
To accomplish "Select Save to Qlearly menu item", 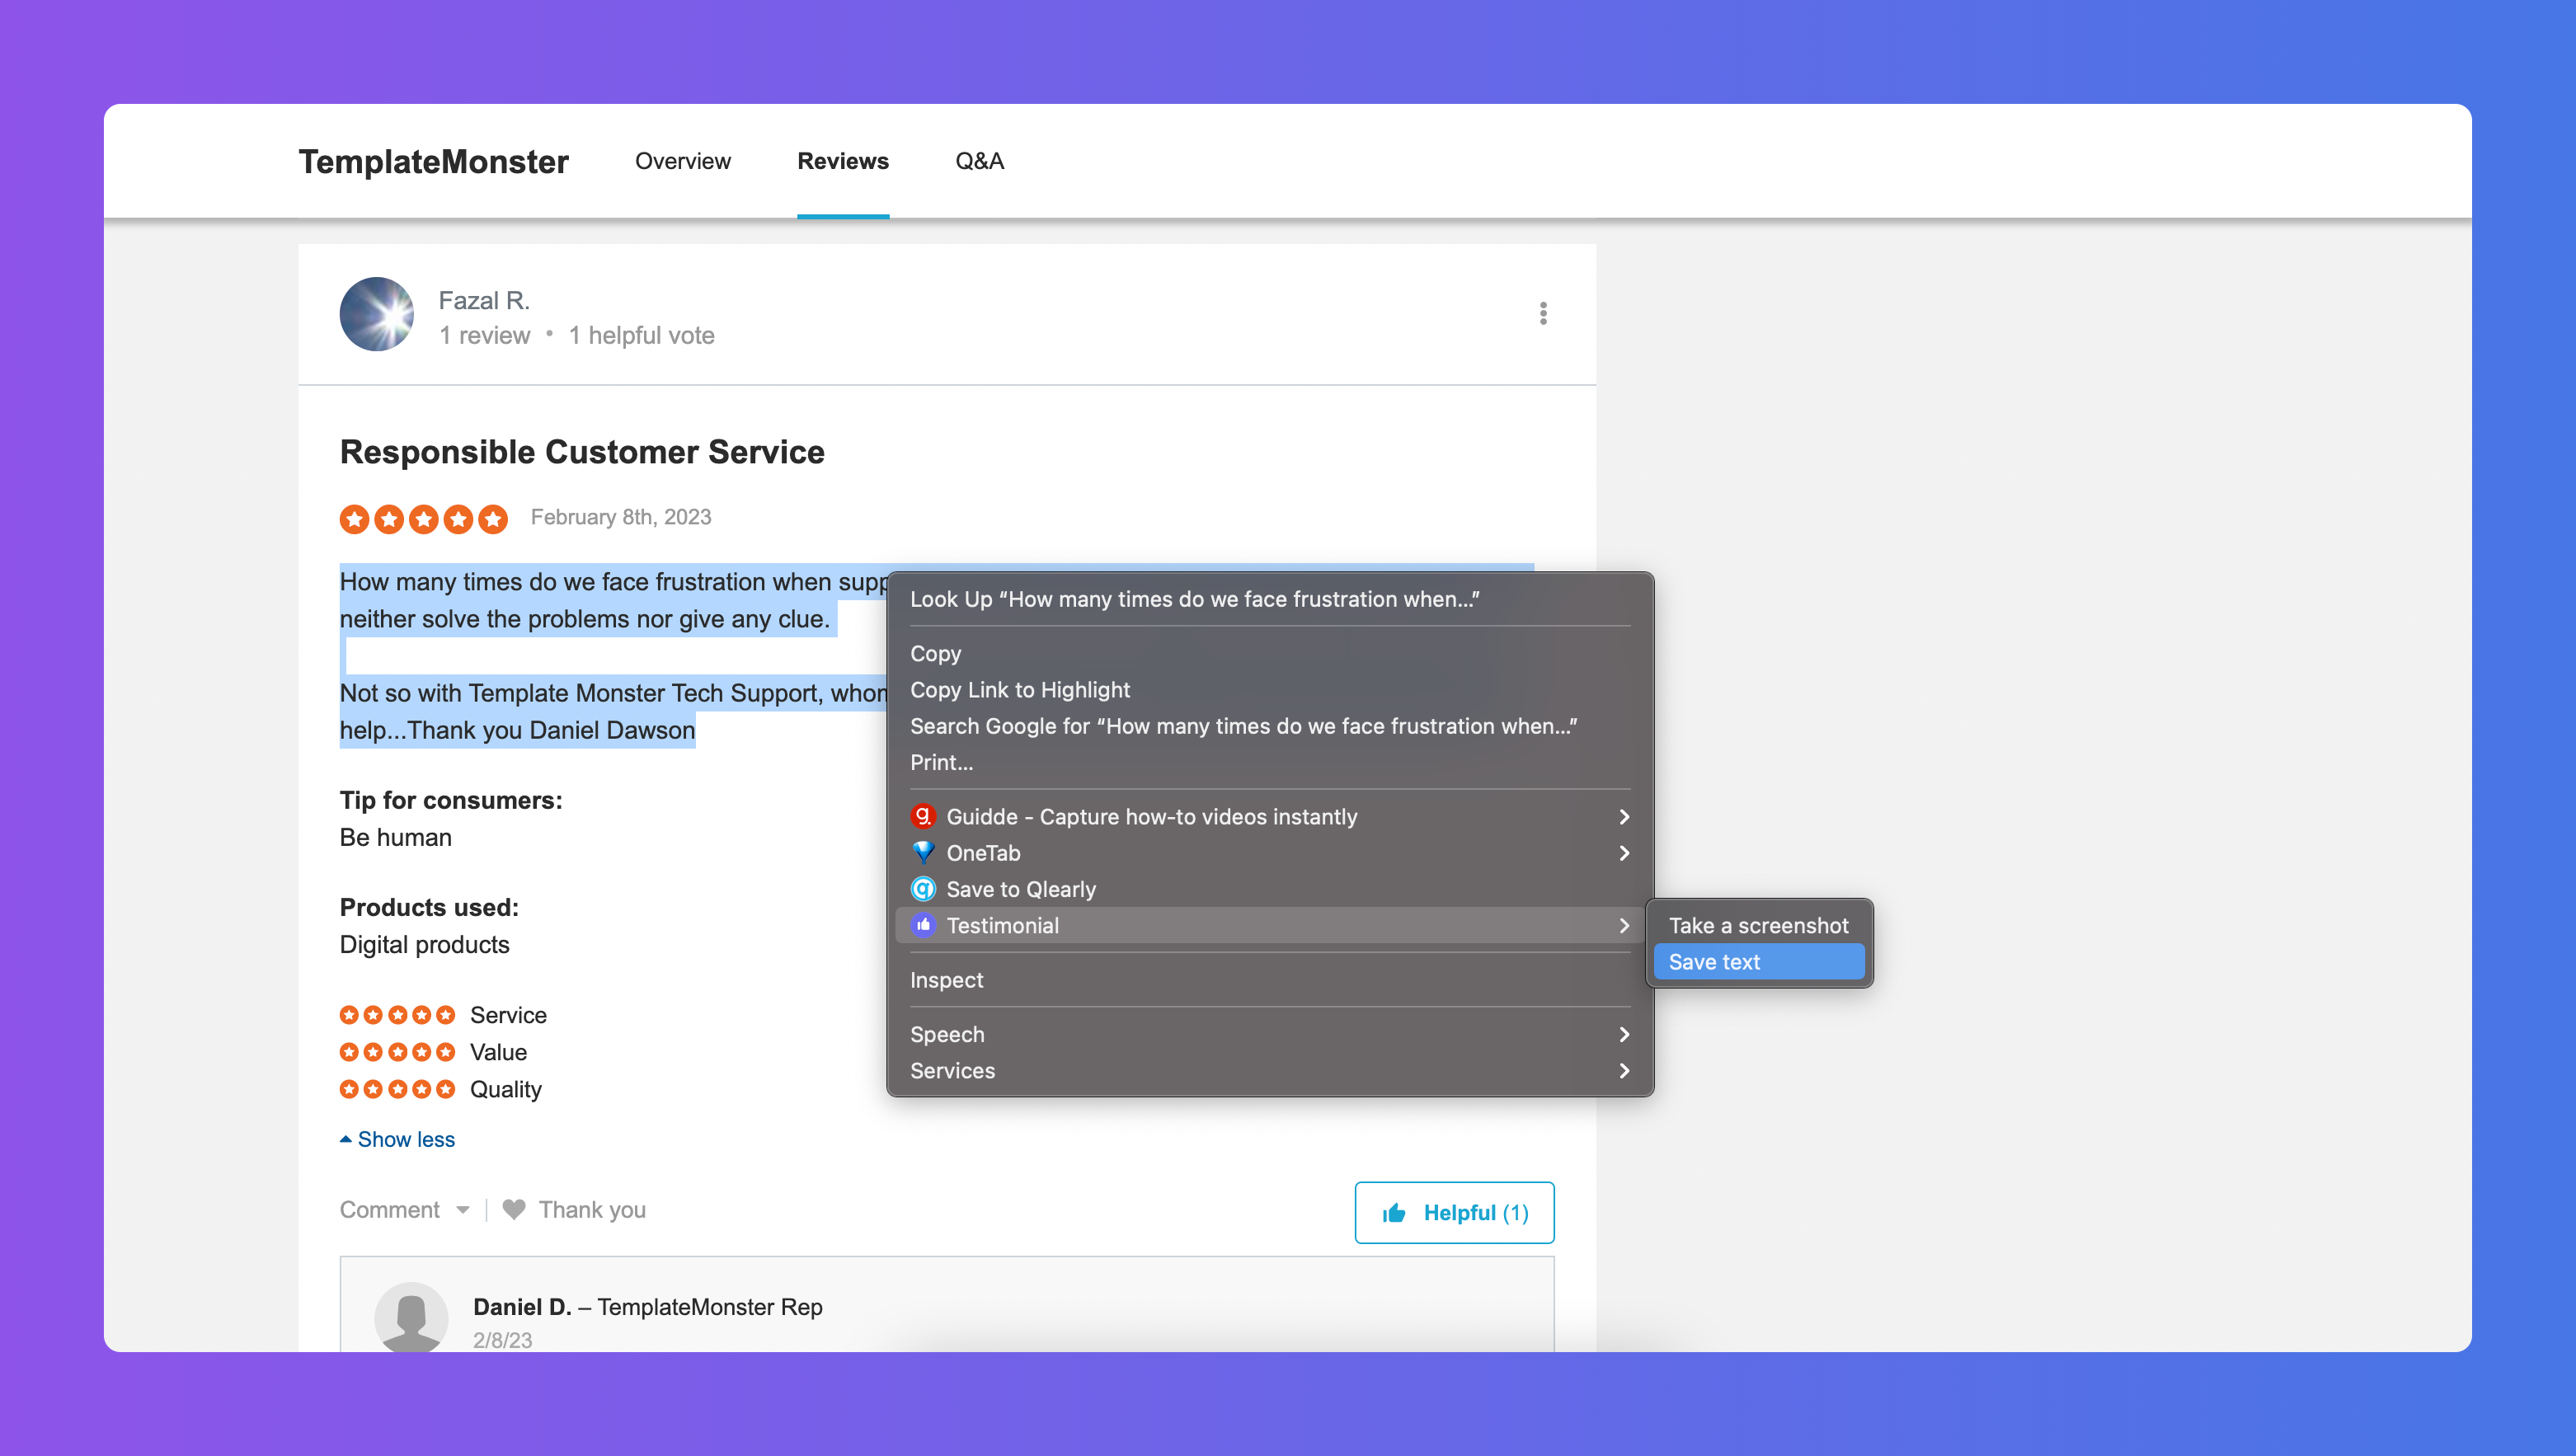I will (x=1270, y=889).
